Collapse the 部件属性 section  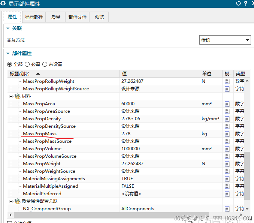tap(8, 54)
